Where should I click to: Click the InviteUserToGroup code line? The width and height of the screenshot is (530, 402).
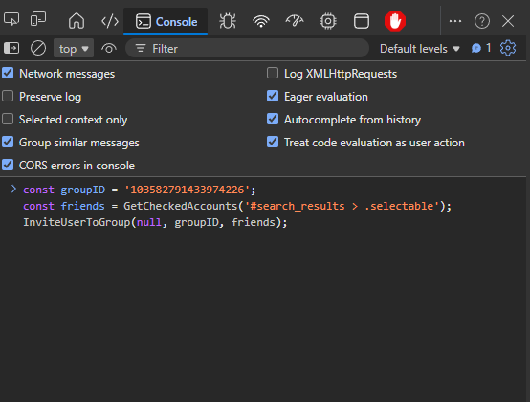[x=155, y=222]
